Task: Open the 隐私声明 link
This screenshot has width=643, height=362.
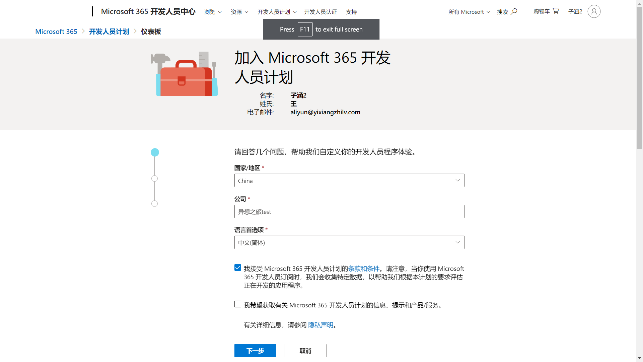Action: coord(320,325)
